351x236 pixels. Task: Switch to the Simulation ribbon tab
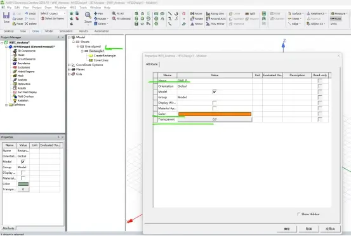pos(66,31)
